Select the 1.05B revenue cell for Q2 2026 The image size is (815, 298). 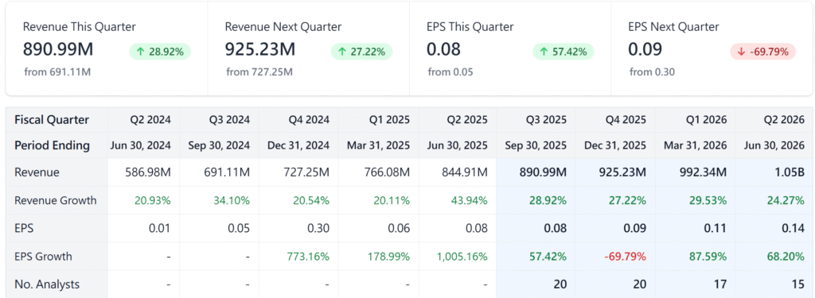point(790,172)
